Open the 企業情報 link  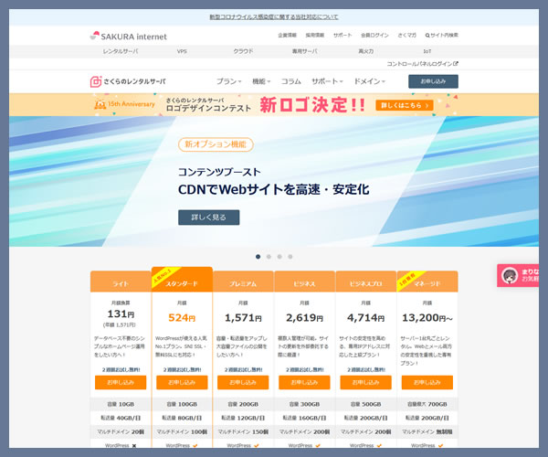pos(288,35)
